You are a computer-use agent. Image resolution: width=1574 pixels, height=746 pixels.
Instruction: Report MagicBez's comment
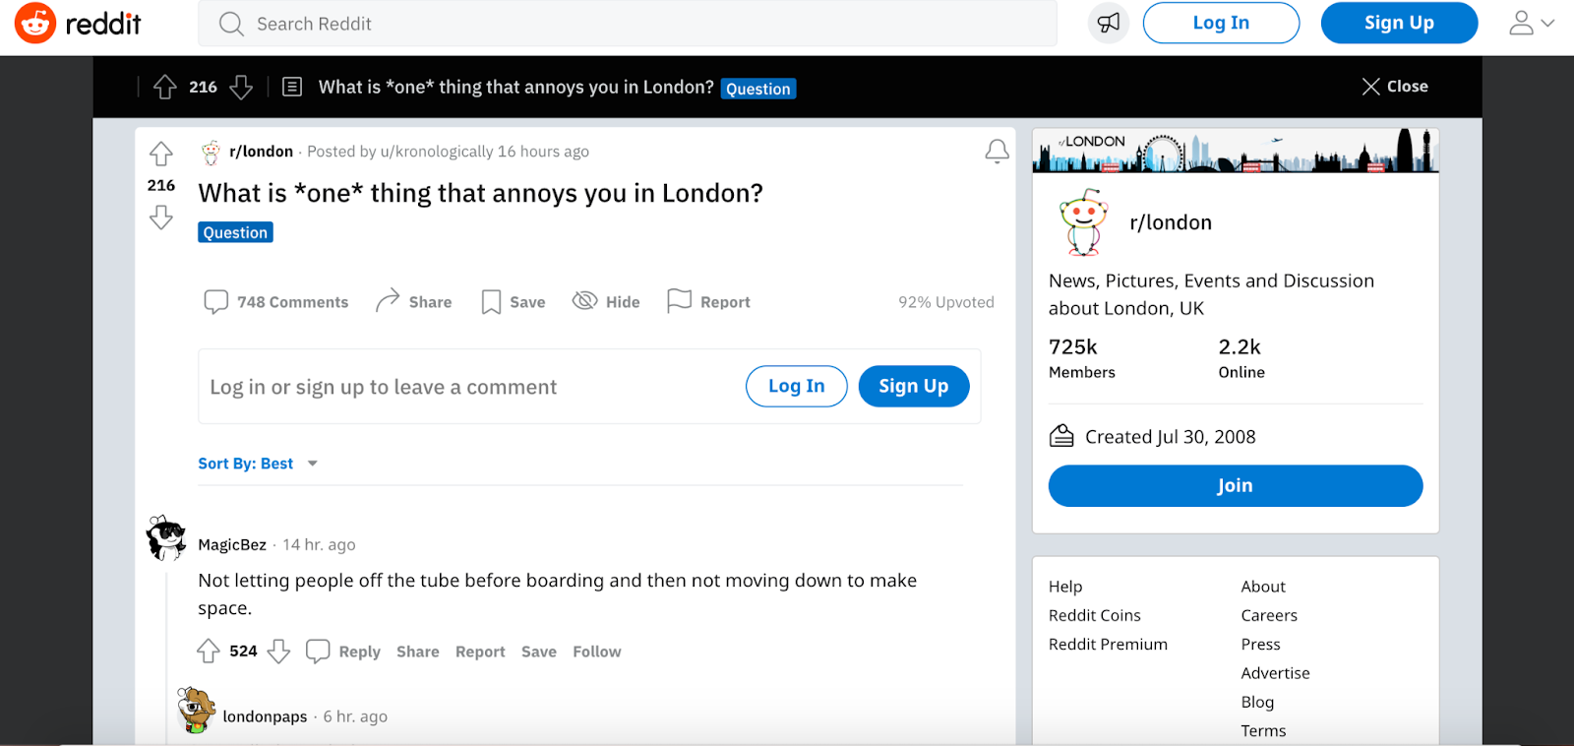(480, 652)
